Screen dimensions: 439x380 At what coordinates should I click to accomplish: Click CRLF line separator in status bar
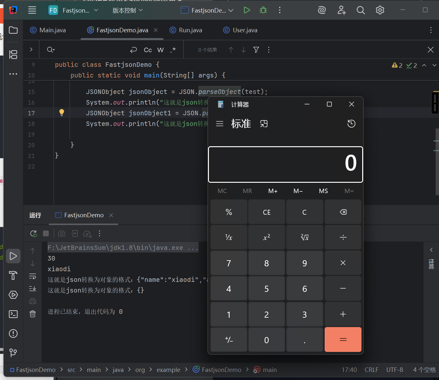371,370
